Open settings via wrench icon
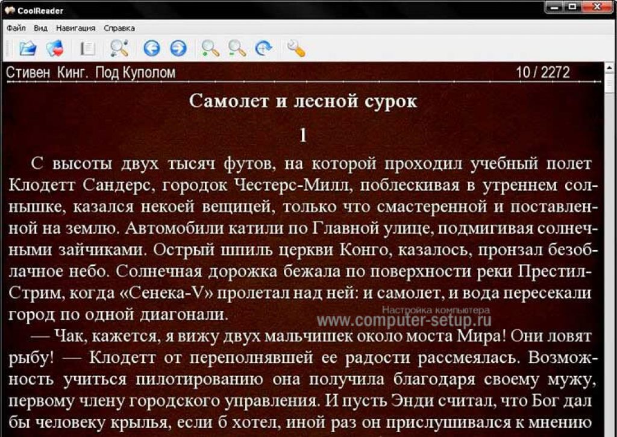Viewport: 617px width, 437px height. click(295, 48)
